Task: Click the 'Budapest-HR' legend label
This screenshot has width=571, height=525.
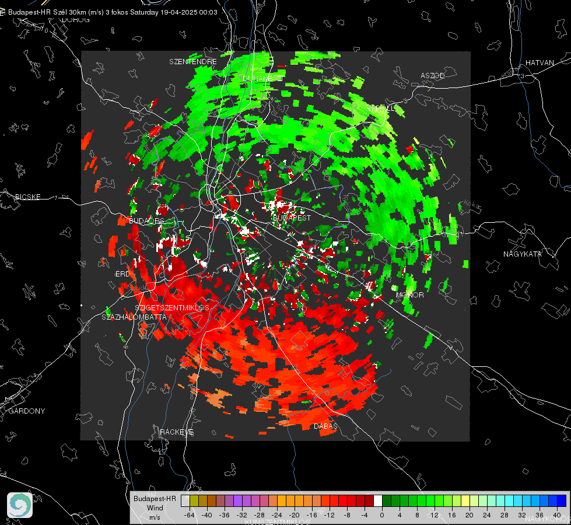Action: coord(155,498)
